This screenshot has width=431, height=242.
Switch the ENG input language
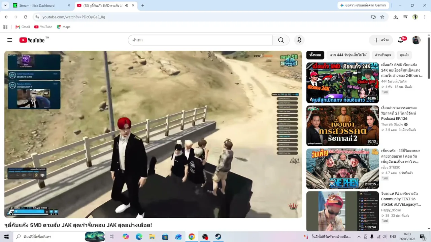[x=393, y=237]
